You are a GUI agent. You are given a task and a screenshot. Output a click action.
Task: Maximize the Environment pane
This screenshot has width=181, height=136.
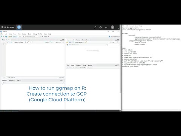[x=118, y=40]
